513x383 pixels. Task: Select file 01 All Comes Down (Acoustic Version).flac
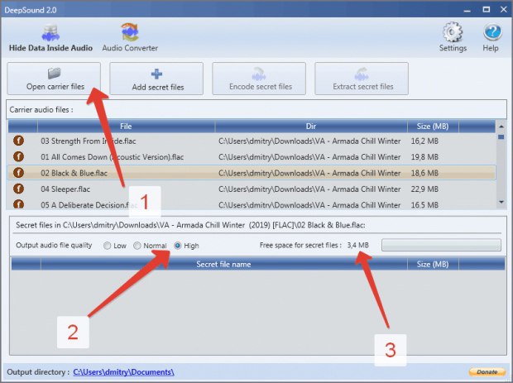(x=113, y=157)
